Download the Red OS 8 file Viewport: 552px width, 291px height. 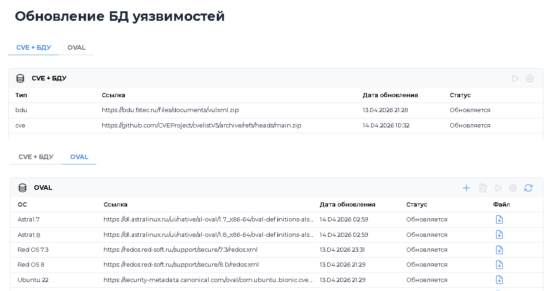click(499, 264)
